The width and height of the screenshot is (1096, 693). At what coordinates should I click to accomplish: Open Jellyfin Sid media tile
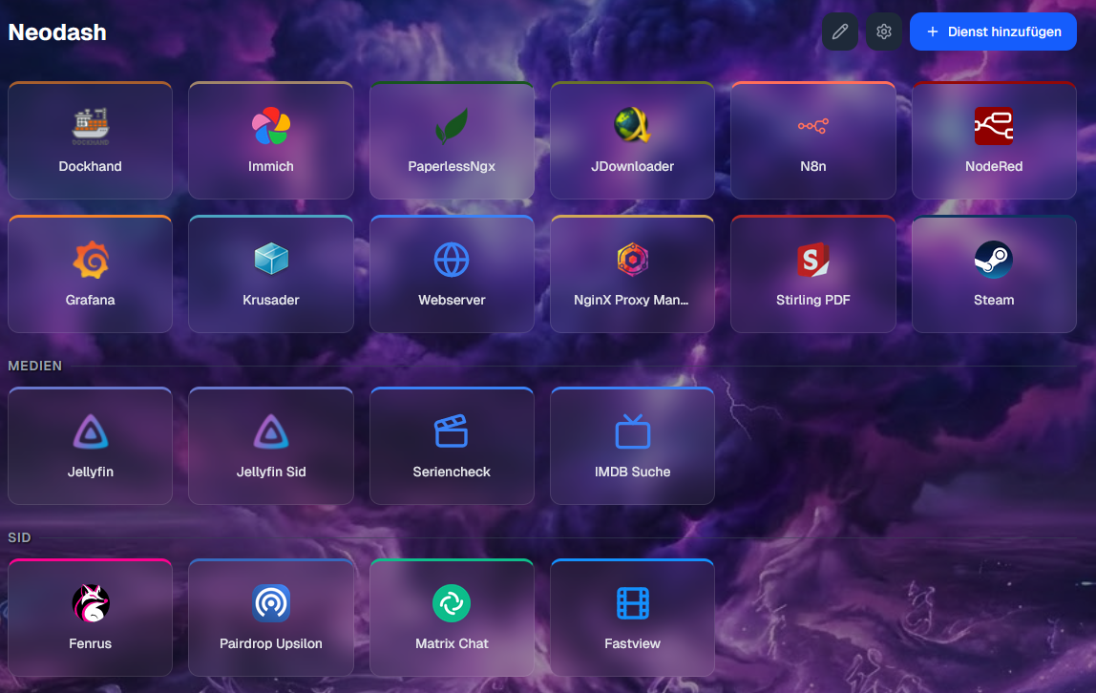(x=271, y=446)
